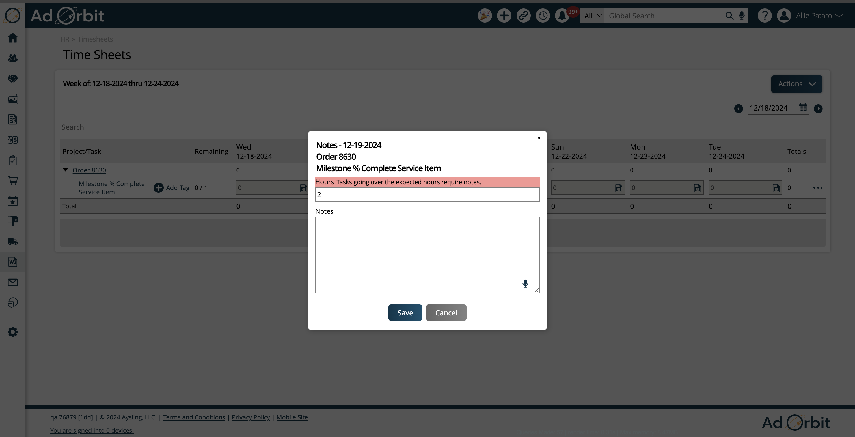Go to previous week arrow
This screenshot has width=855, height=437.
(738, 109)
